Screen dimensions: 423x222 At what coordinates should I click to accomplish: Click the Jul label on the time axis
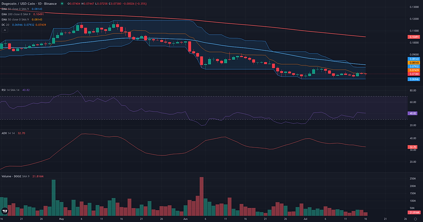[x=306, y=219]
